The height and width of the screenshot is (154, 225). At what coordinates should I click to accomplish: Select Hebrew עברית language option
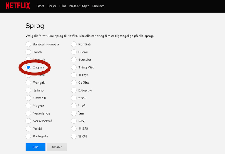coord(74,98)
